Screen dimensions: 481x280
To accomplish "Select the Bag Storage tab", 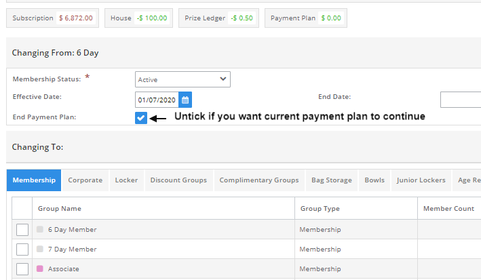I will tap(332, 180).
